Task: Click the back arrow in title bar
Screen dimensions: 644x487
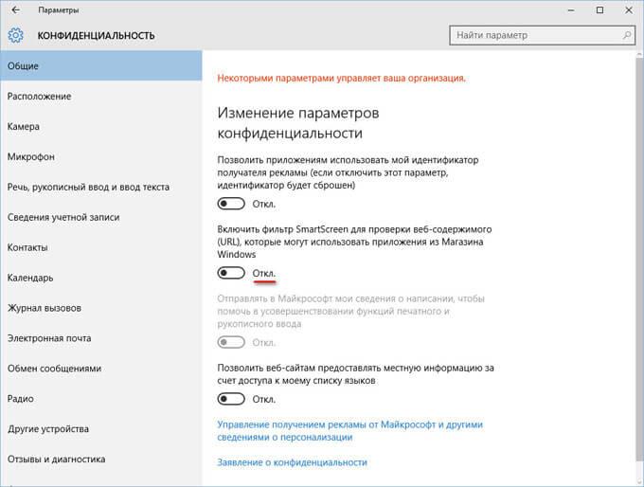Action: point(15,10)
